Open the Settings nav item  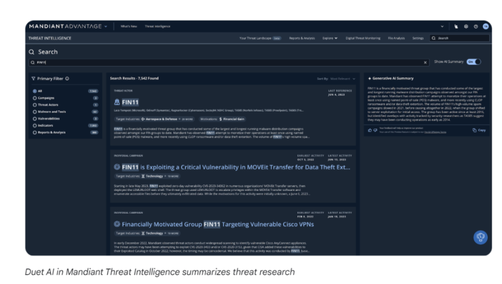pyautogui.click(x=418, y=38)
